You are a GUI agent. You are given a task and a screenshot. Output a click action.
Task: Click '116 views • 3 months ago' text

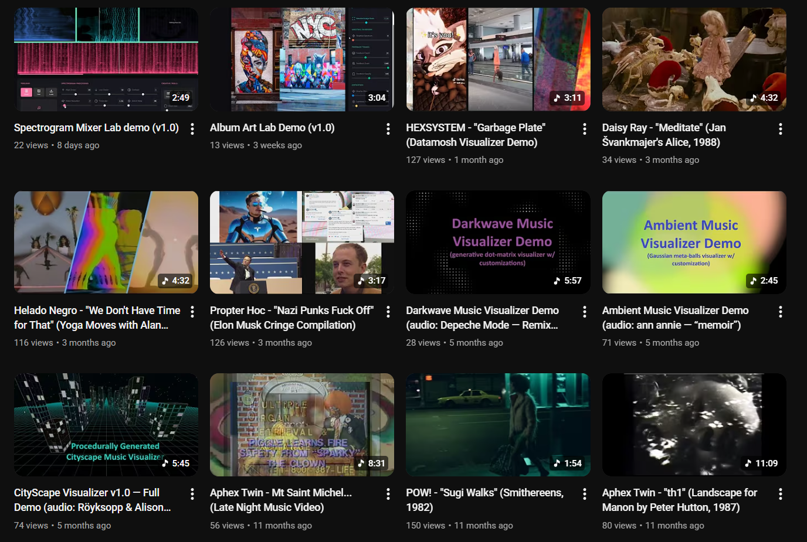click(x=65, y=343)
